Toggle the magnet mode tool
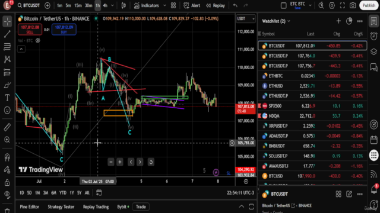This screenshot has height=213, width=380. tap(7, 157)
